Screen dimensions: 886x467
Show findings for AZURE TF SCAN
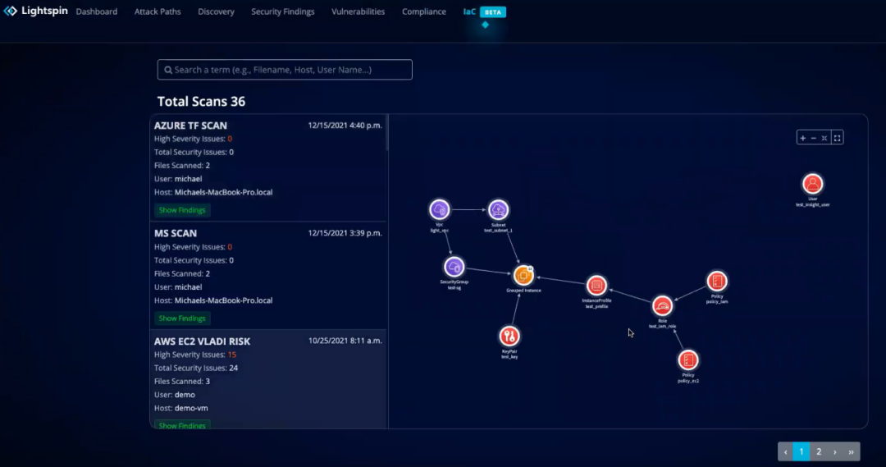182,210
